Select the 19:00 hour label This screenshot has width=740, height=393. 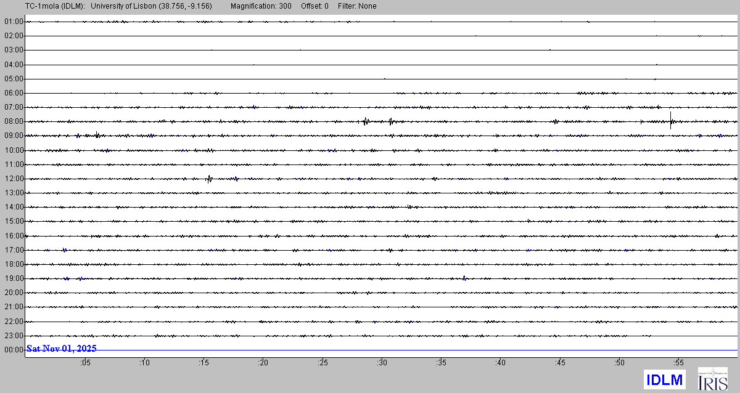click(x=14, y=278)
